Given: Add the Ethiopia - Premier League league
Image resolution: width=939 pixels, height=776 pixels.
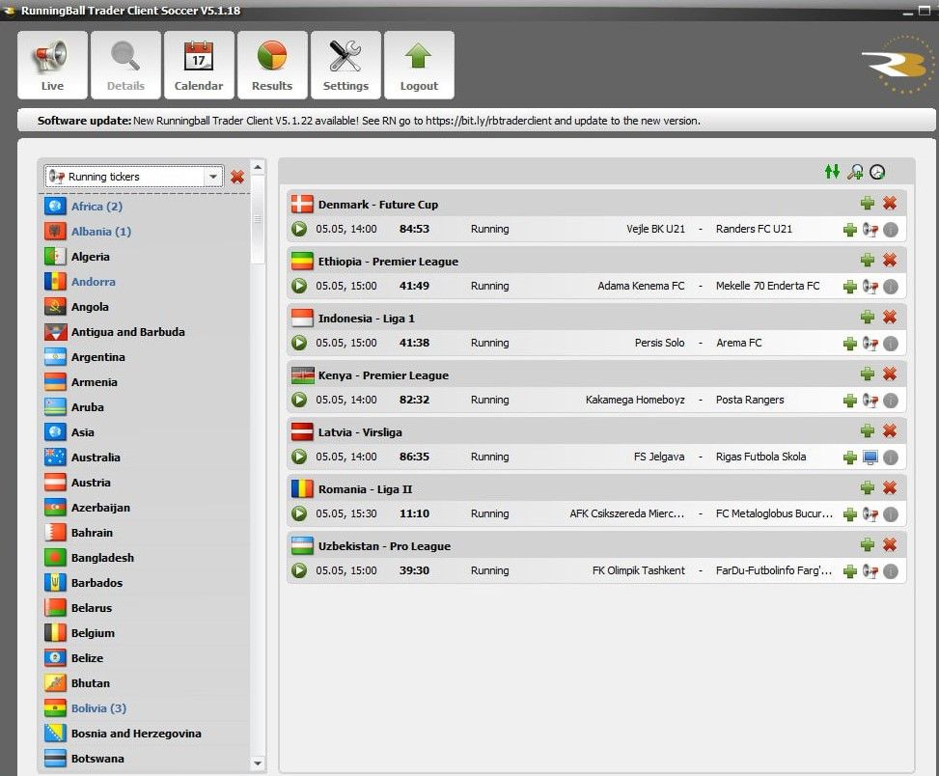Looking at the screenshot, I should coord(868,261).
